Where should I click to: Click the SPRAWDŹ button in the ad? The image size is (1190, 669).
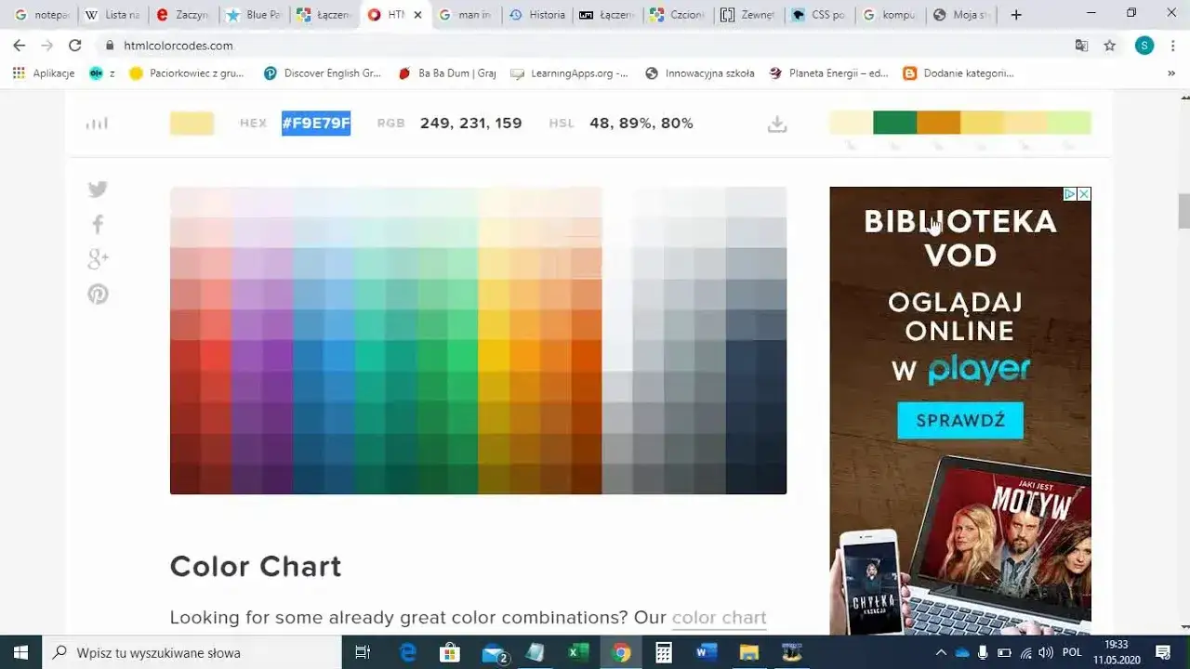(959, 420)
